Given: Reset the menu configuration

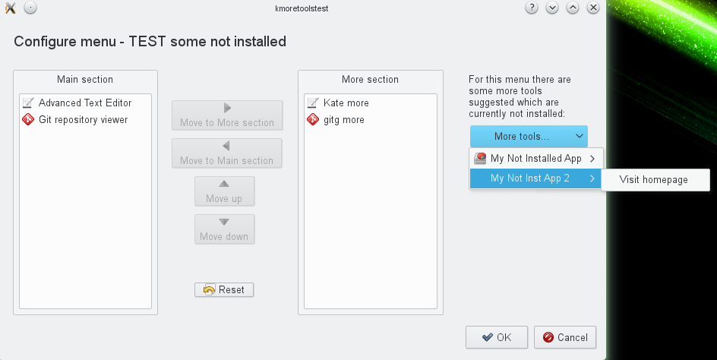Looking at the screenshot, I should coord(224,289).
